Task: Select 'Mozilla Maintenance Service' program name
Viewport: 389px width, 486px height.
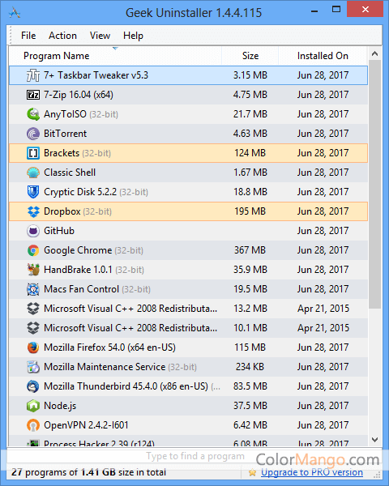Action: (x=105, y=367)
